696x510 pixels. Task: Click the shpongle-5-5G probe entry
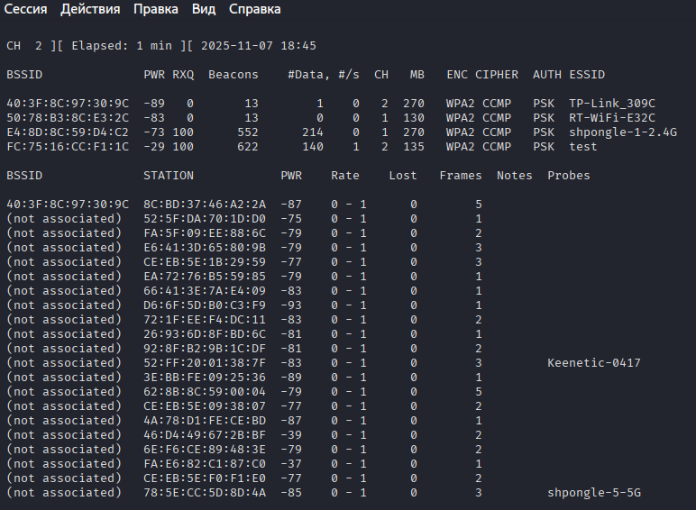point(594,492)
